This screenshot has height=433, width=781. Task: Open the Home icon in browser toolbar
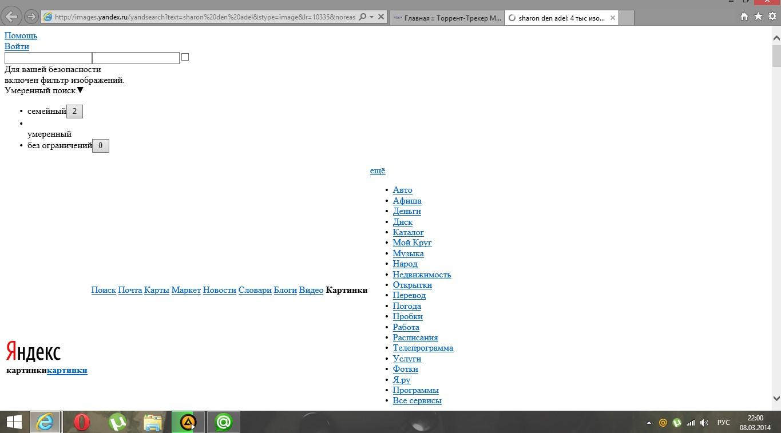pyautogui.click(x=744, y=17)
